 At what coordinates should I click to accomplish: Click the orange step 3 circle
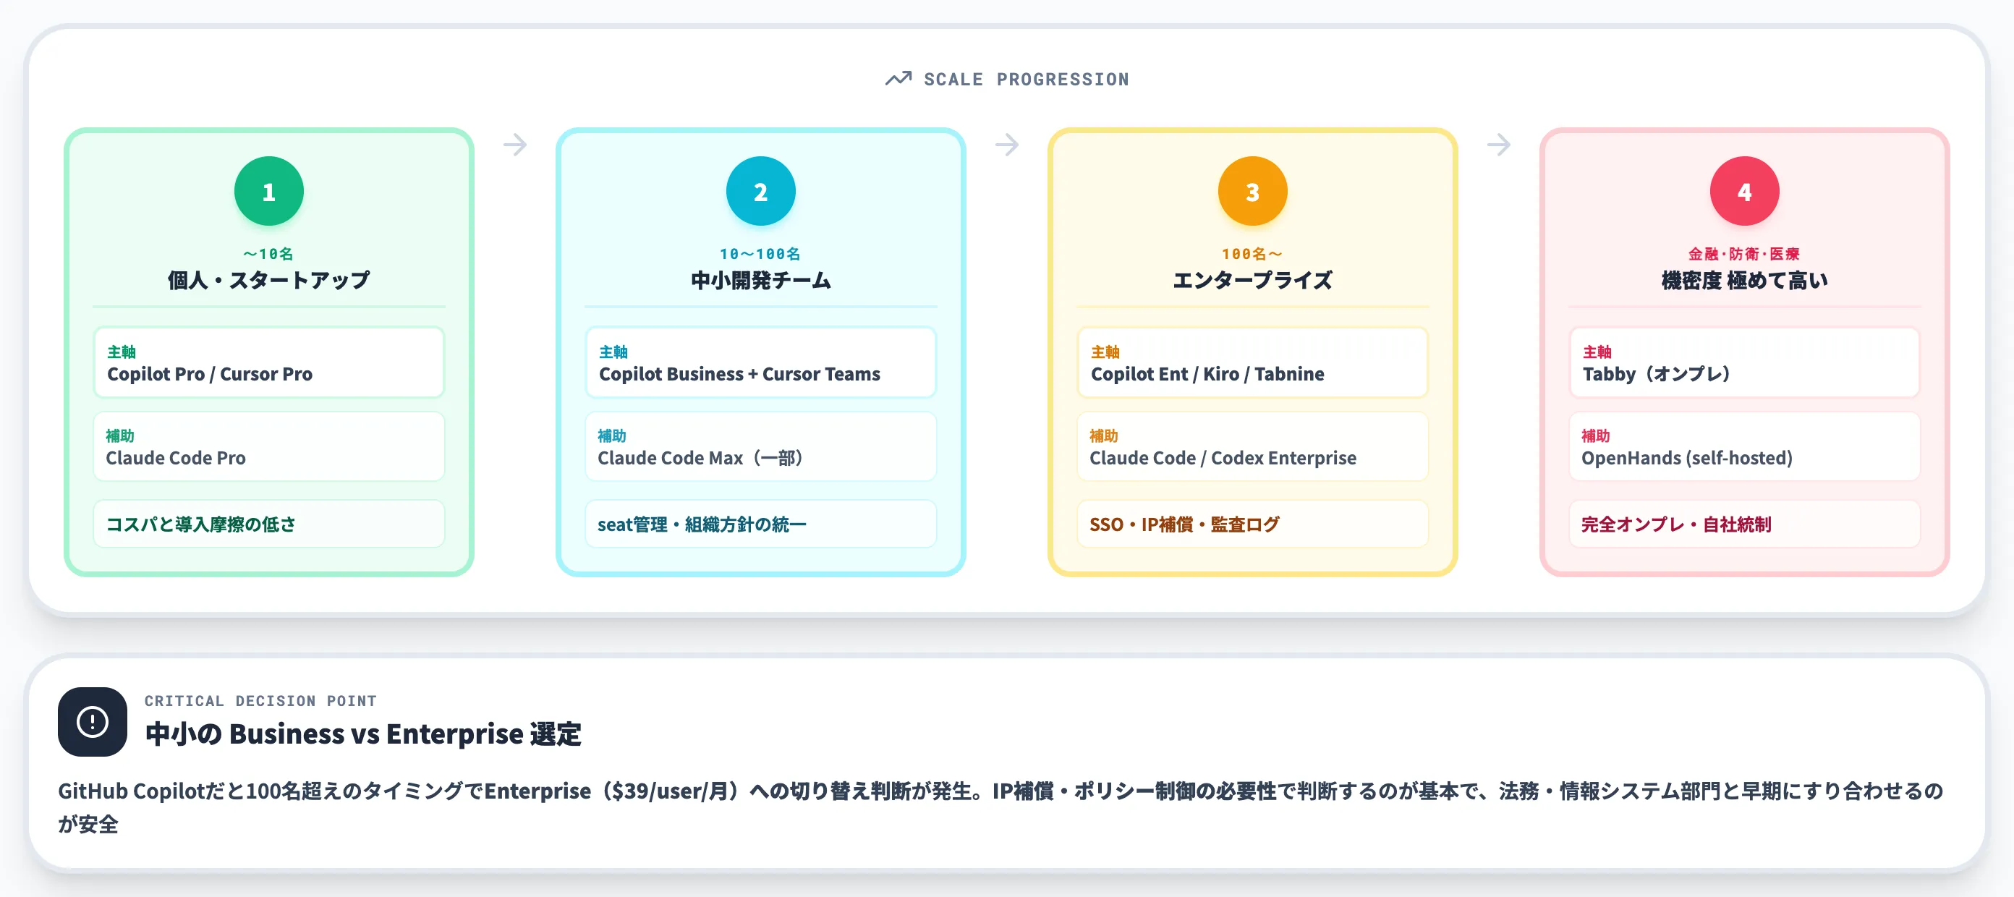[x=1252, y=191]
